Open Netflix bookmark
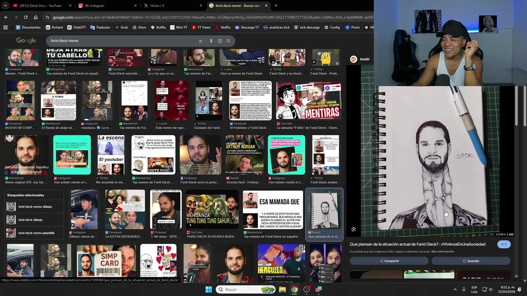The height and width of the screenshot is (296, 527). 222,28
